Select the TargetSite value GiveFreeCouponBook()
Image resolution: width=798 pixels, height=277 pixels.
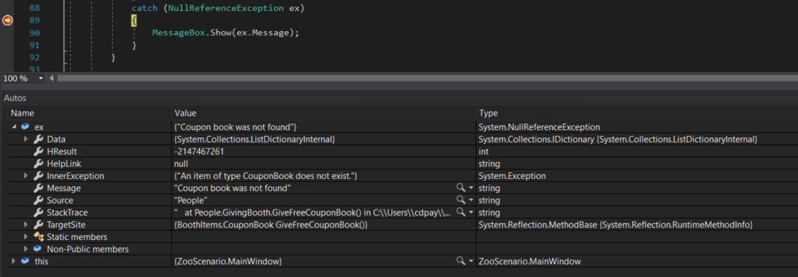pyautogui.click(x=271, y=224)
